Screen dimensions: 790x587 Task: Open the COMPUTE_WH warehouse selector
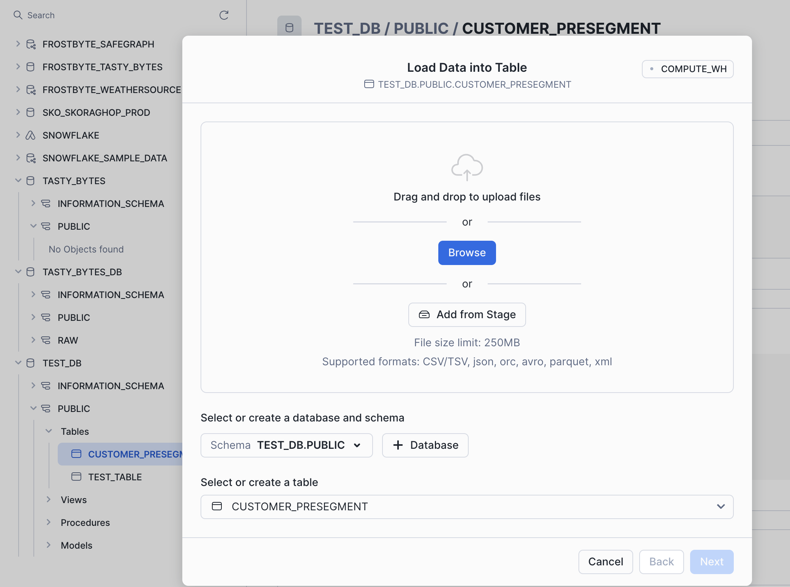[687, 69]
